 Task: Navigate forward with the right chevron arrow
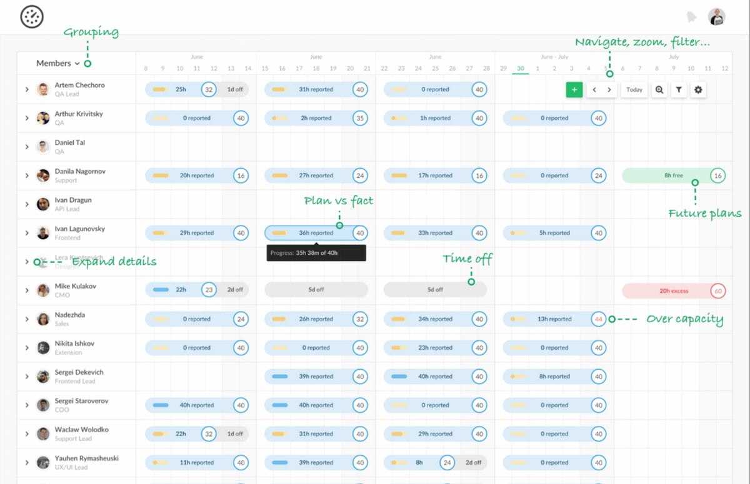point(609,89)
